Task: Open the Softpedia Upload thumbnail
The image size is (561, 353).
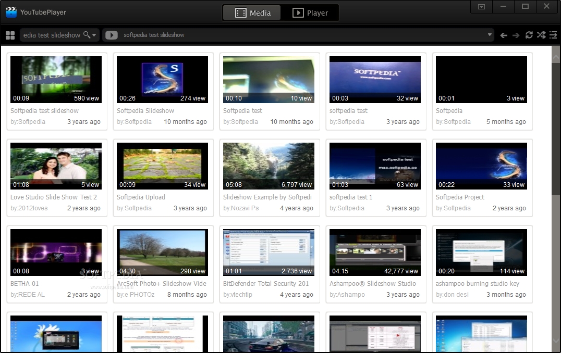Action: click(x=162, y=166)
